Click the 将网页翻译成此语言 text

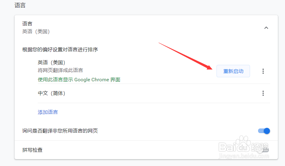60,70
